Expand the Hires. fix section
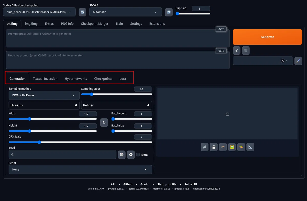Screen dimensions: 307x201 coord(44,105)
